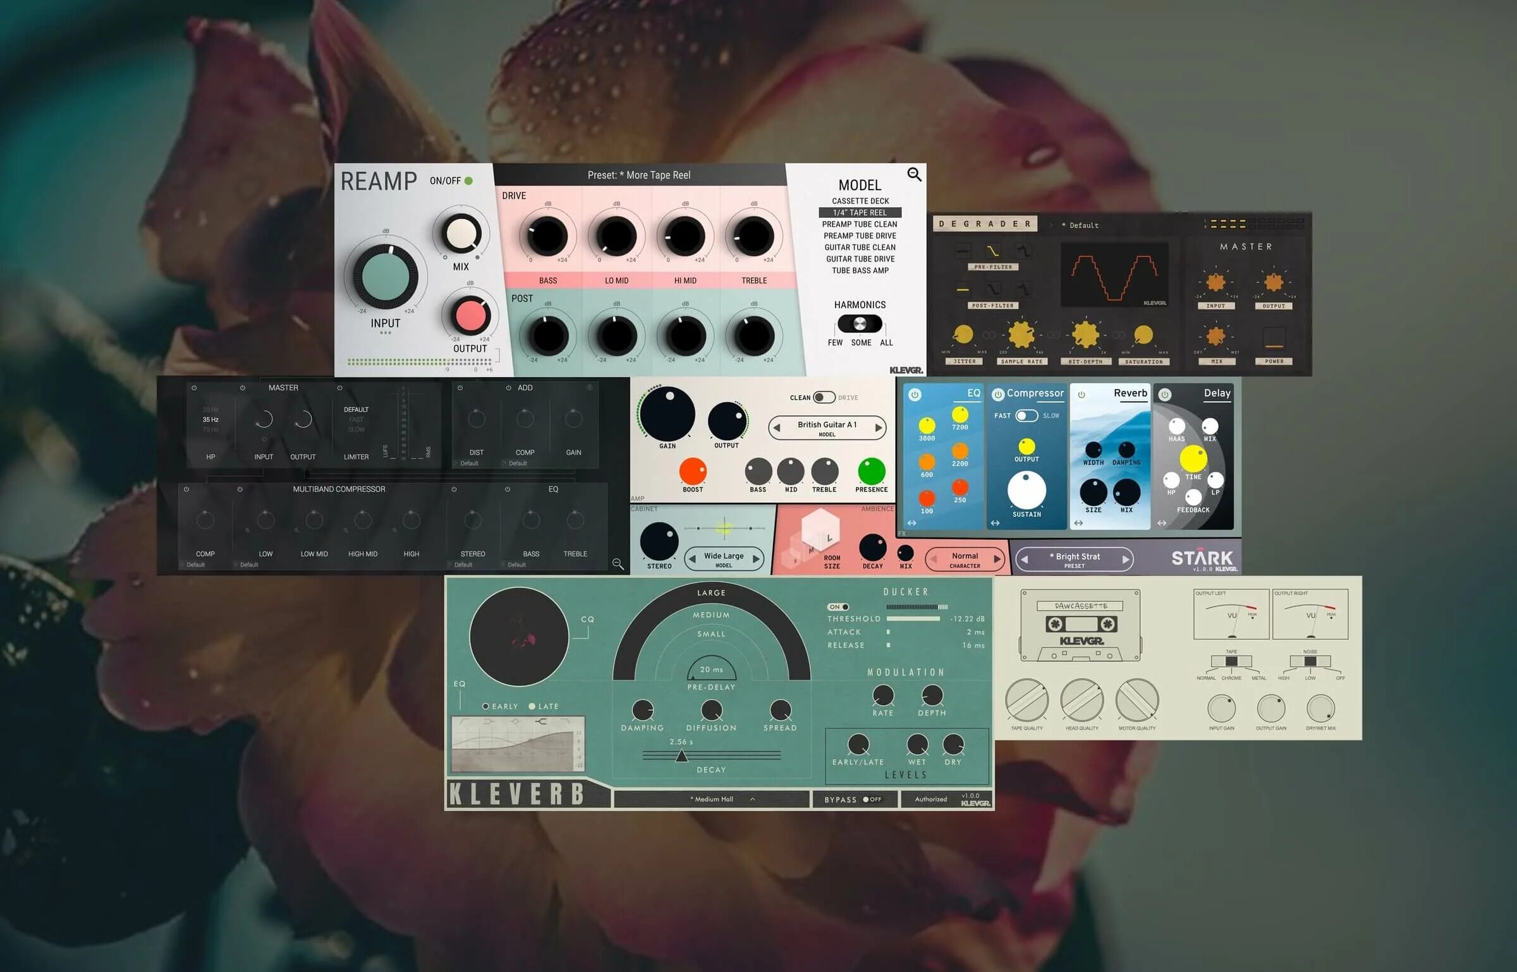Click the magnifier zoom icon in Reamp
The height and width of the screenshot is (972, 1517).
pyautogui.click(x=914, y=174)
